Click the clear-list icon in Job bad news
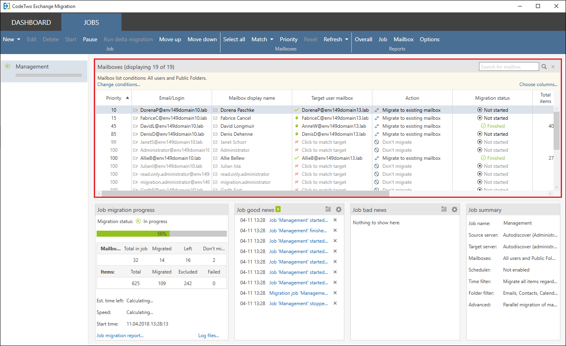Screen dimensions: 566x346 pyautogui.click(x=444, y=209)
